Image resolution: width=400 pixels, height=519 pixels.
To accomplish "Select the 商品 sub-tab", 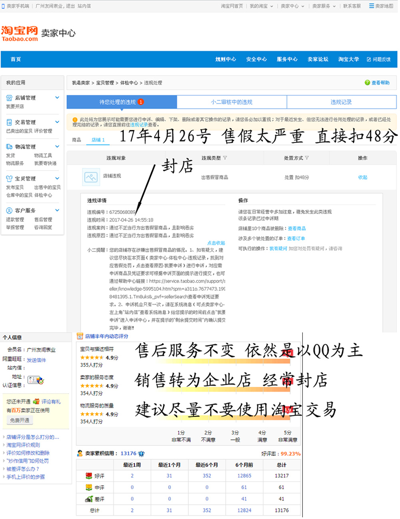I will point(76,140).
